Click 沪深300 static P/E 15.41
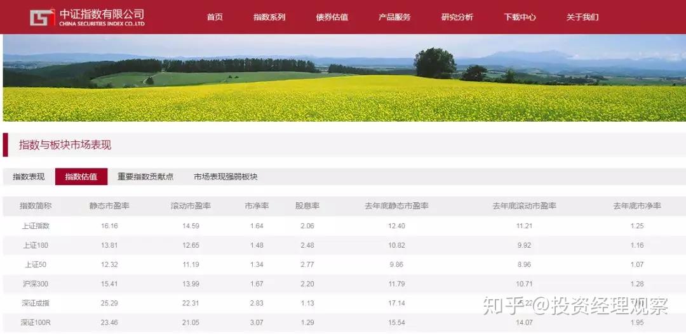 pos(109,284)
